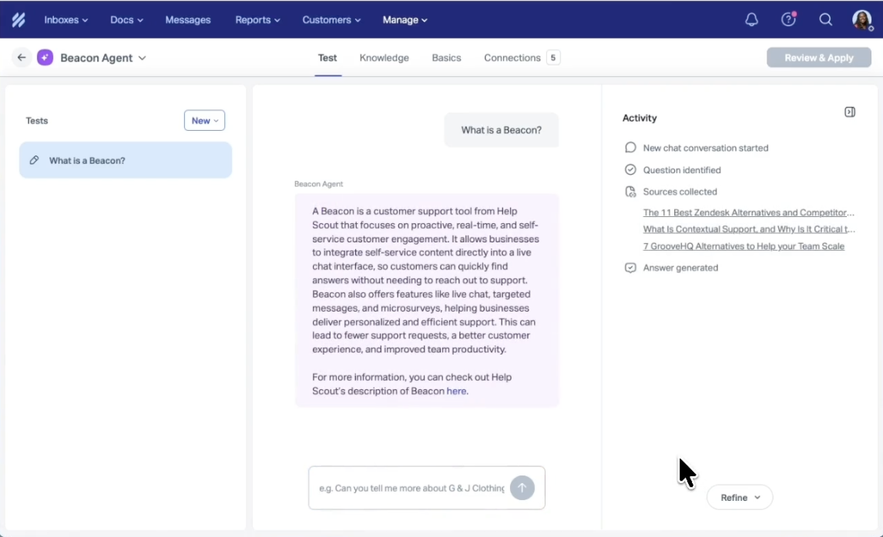Follow the 'here' link in the agent answer
Screen dimensions: 883x537
coord(456,391)
